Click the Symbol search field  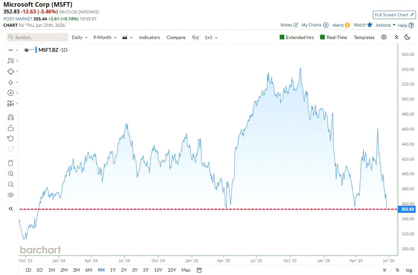pyautogui.click(x=38, y=37)
